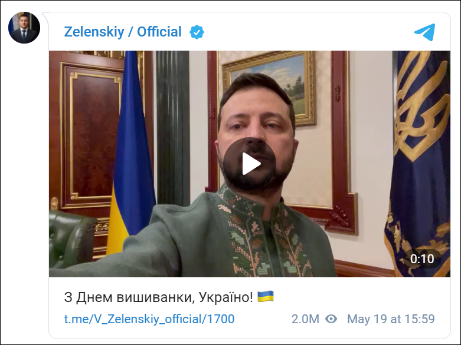The height and width of the screenshot is (345, 461).
Task: Click the word Україно in caption
Action: [x=226, y=297]
